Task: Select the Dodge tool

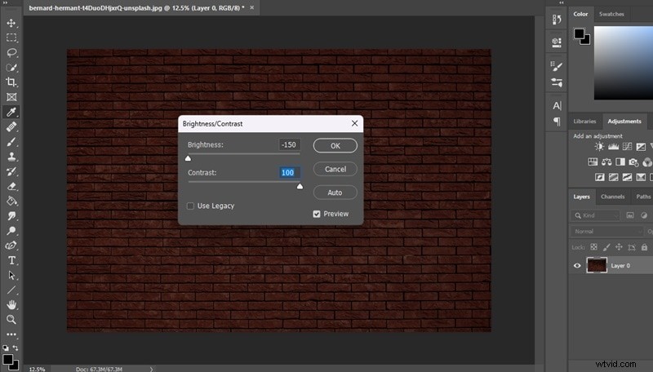Action: click(x=11, y=231)
